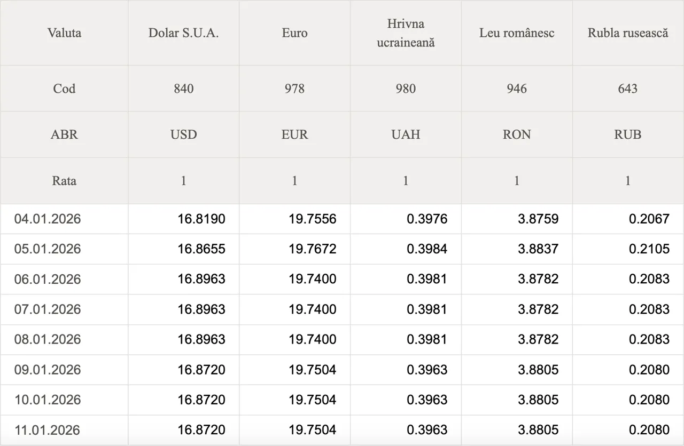Select the Dolar S.U.A. column header

(183, 33)
